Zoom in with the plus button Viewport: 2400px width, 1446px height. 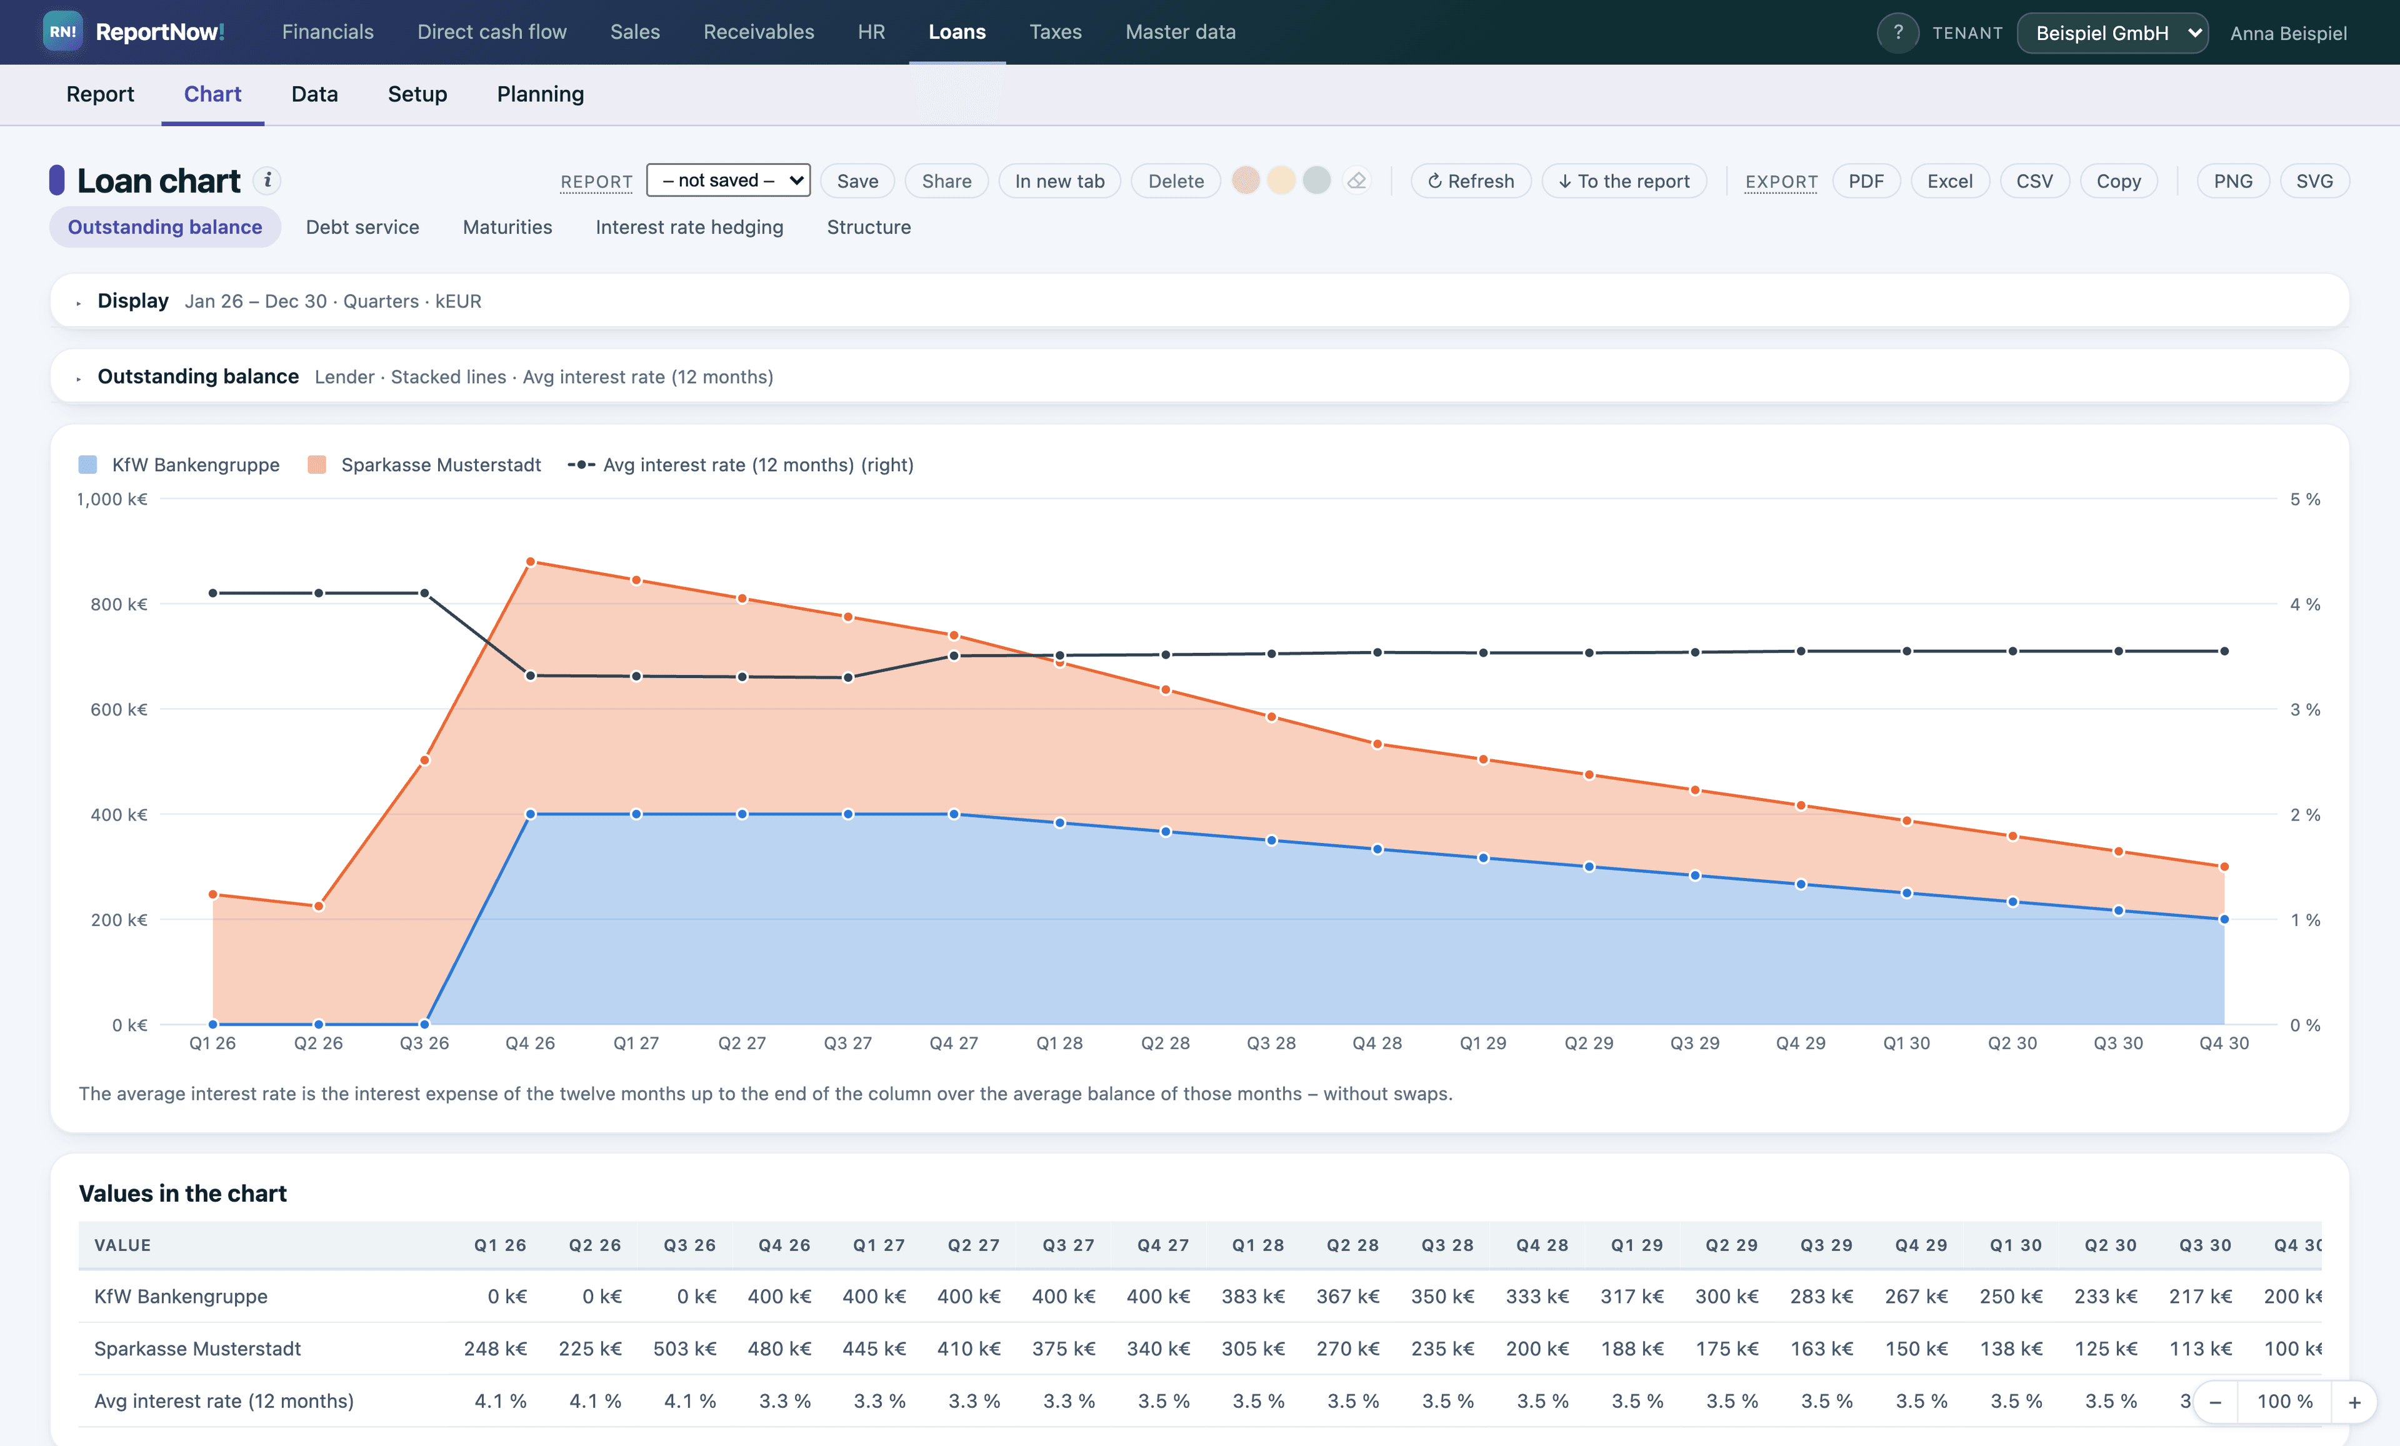[x=2354, y=1402]
